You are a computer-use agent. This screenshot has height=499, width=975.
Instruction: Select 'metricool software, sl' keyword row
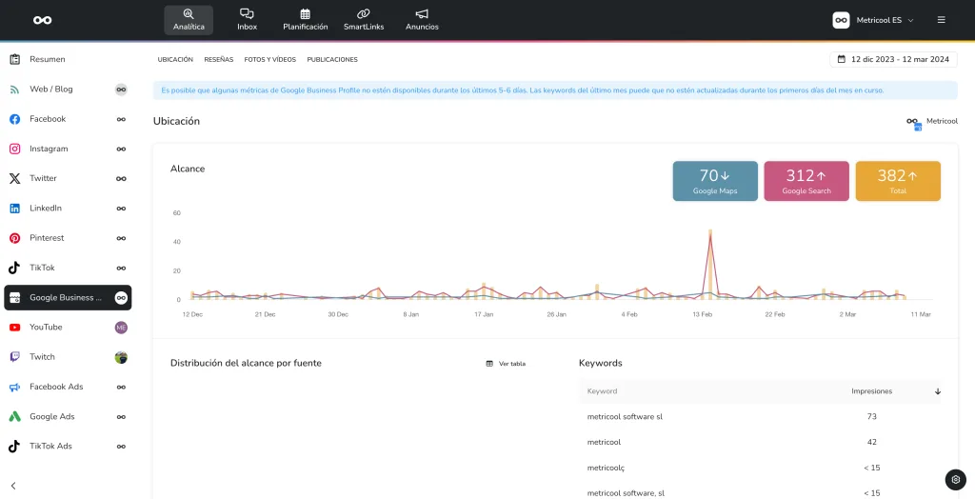(x=760, y=492)
